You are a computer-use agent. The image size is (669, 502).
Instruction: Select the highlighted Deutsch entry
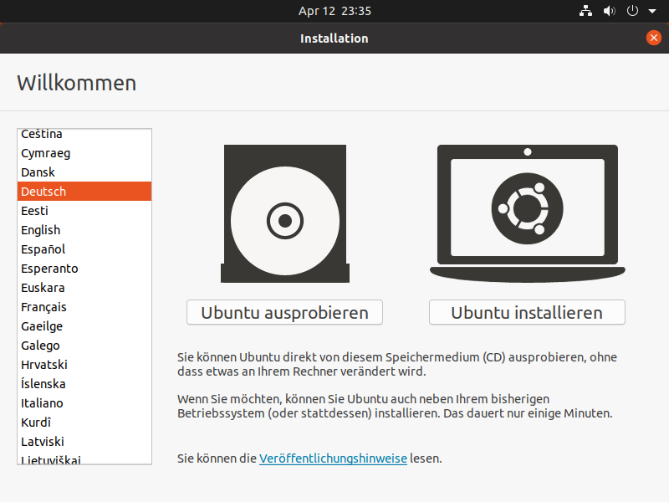point(43,192)
